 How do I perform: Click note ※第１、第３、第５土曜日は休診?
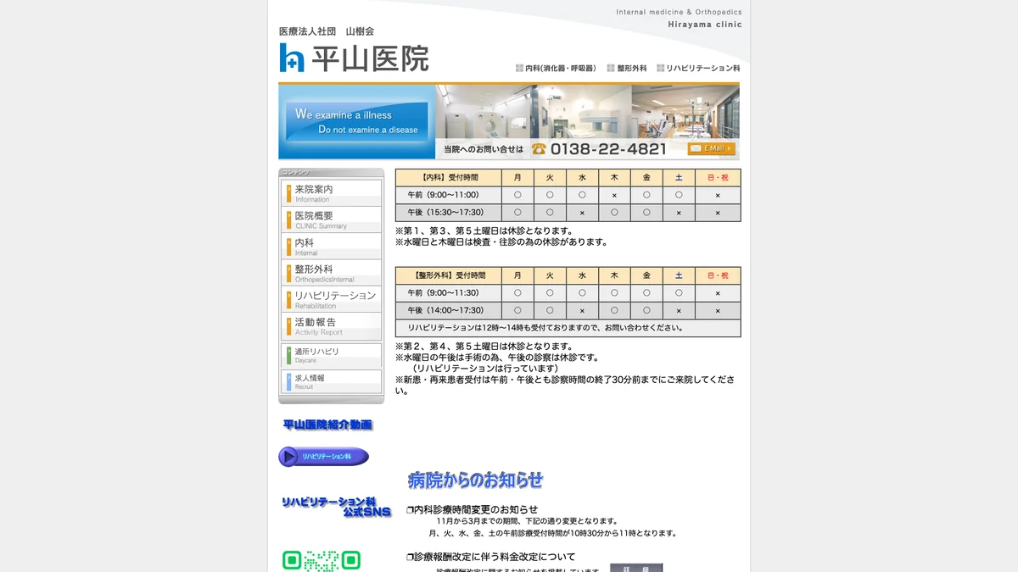point(484,230)
